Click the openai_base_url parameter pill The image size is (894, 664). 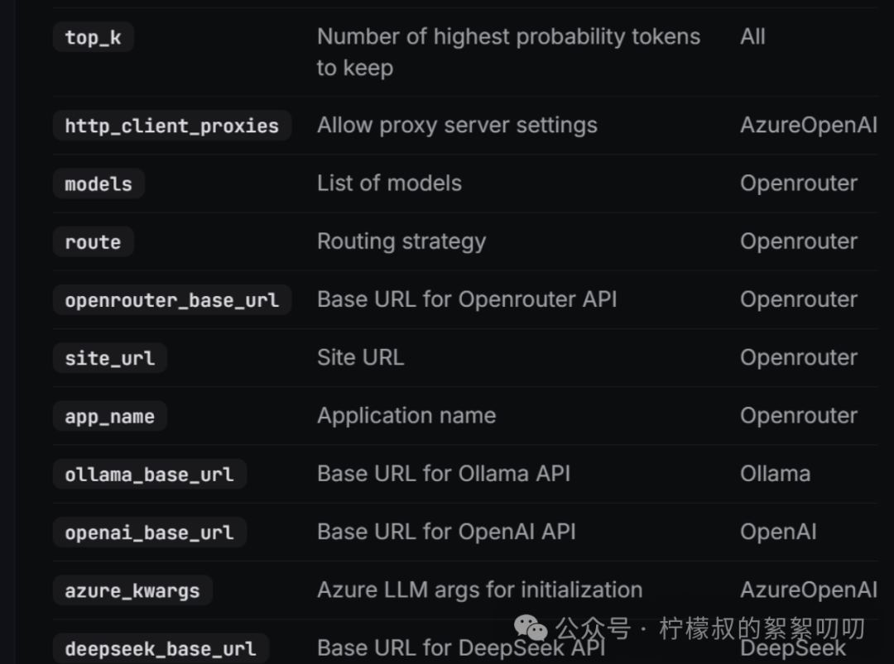[148, 532]
